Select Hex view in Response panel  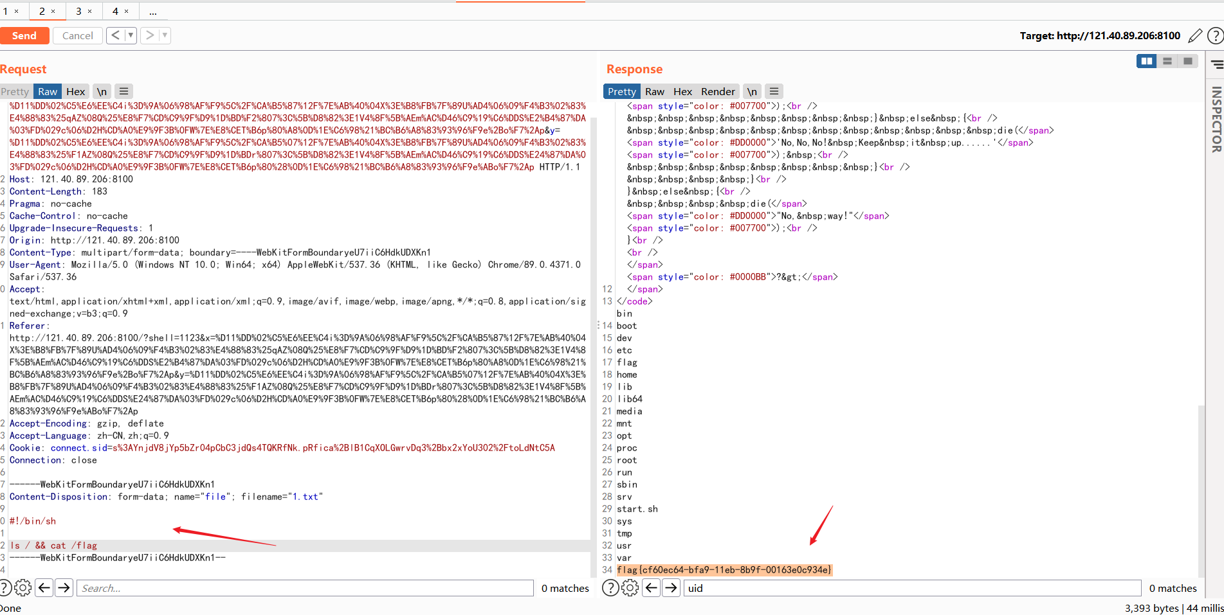coord(682,91)
